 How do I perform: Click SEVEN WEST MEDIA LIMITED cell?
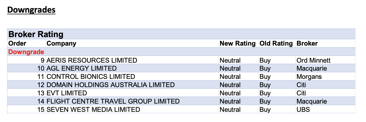[x=93, y=110]
